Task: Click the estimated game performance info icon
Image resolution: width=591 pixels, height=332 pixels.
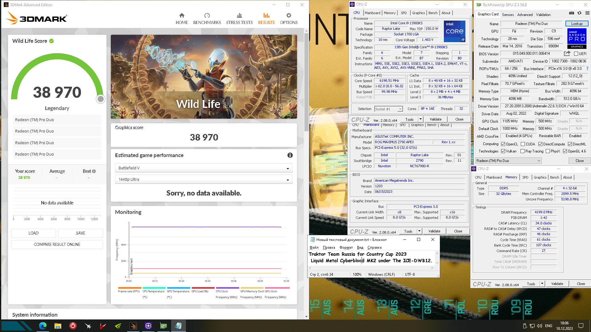Action: coord(290,155)
